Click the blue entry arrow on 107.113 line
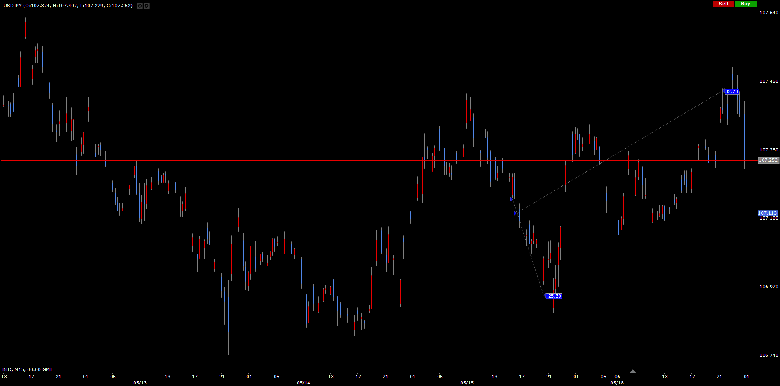Image resolution: width=780 pixels, height=386 pixels. pos(515,213)
